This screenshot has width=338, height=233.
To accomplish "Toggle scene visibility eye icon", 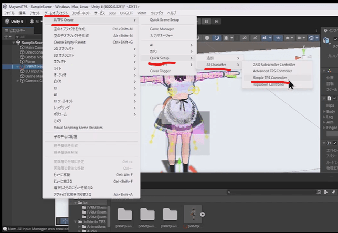I will pos(278,38).
